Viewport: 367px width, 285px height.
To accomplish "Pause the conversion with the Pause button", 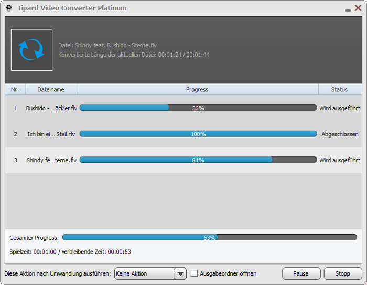I will [301, 273].
